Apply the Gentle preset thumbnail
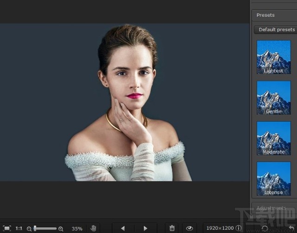Viewport: 297px width, 233px height. [x=274, y=97]
